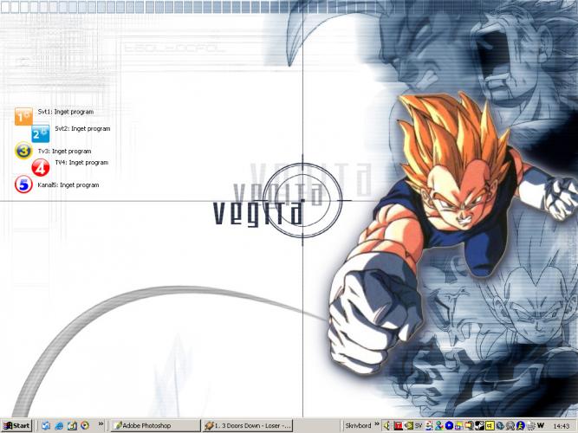
Task: Expand the Quick Launch overflow chevron
Action: (101, 426)
